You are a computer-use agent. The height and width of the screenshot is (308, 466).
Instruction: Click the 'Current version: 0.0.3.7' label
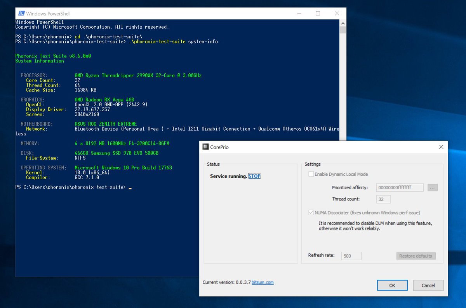coord(226,282)
